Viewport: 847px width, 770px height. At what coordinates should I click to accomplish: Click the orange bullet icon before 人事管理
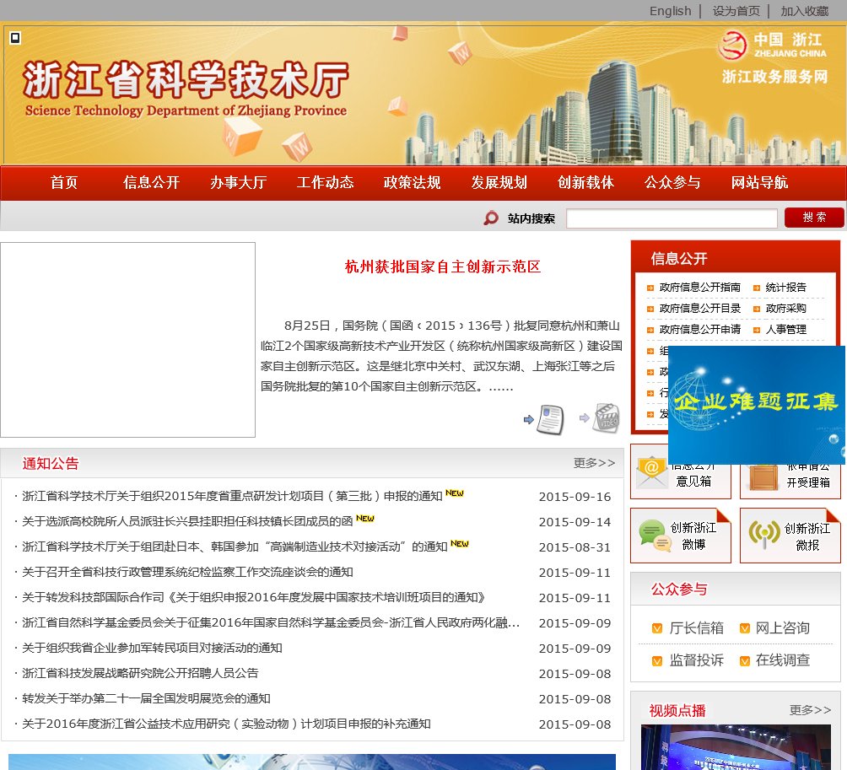tap(757, 330)
